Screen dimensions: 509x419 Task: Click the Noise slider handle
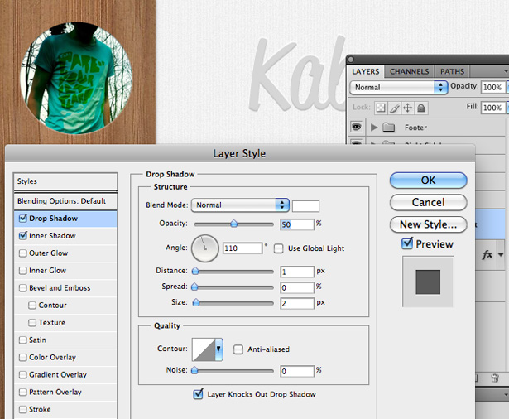[194, 370]
